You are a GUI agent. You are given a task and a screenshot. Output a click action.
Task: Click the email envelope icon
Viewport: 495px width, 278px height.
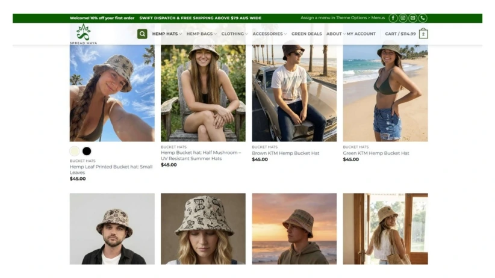point(412,18)
